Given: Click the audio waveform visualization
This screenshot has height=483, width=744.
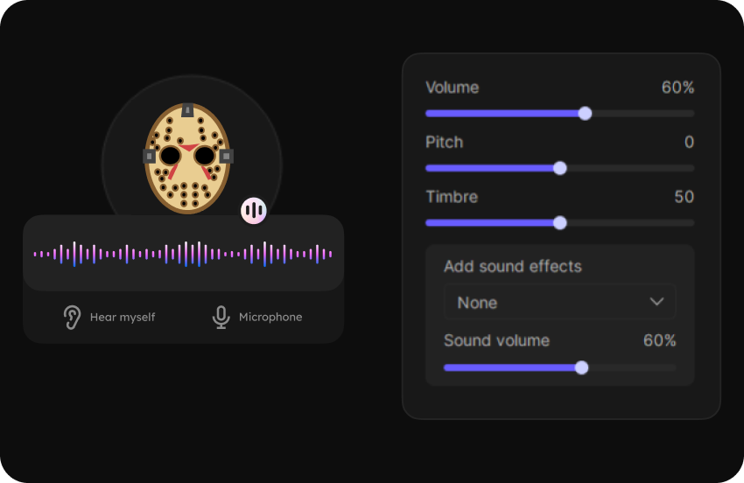Looking at the screenshot, I should [x=183, y=254].
